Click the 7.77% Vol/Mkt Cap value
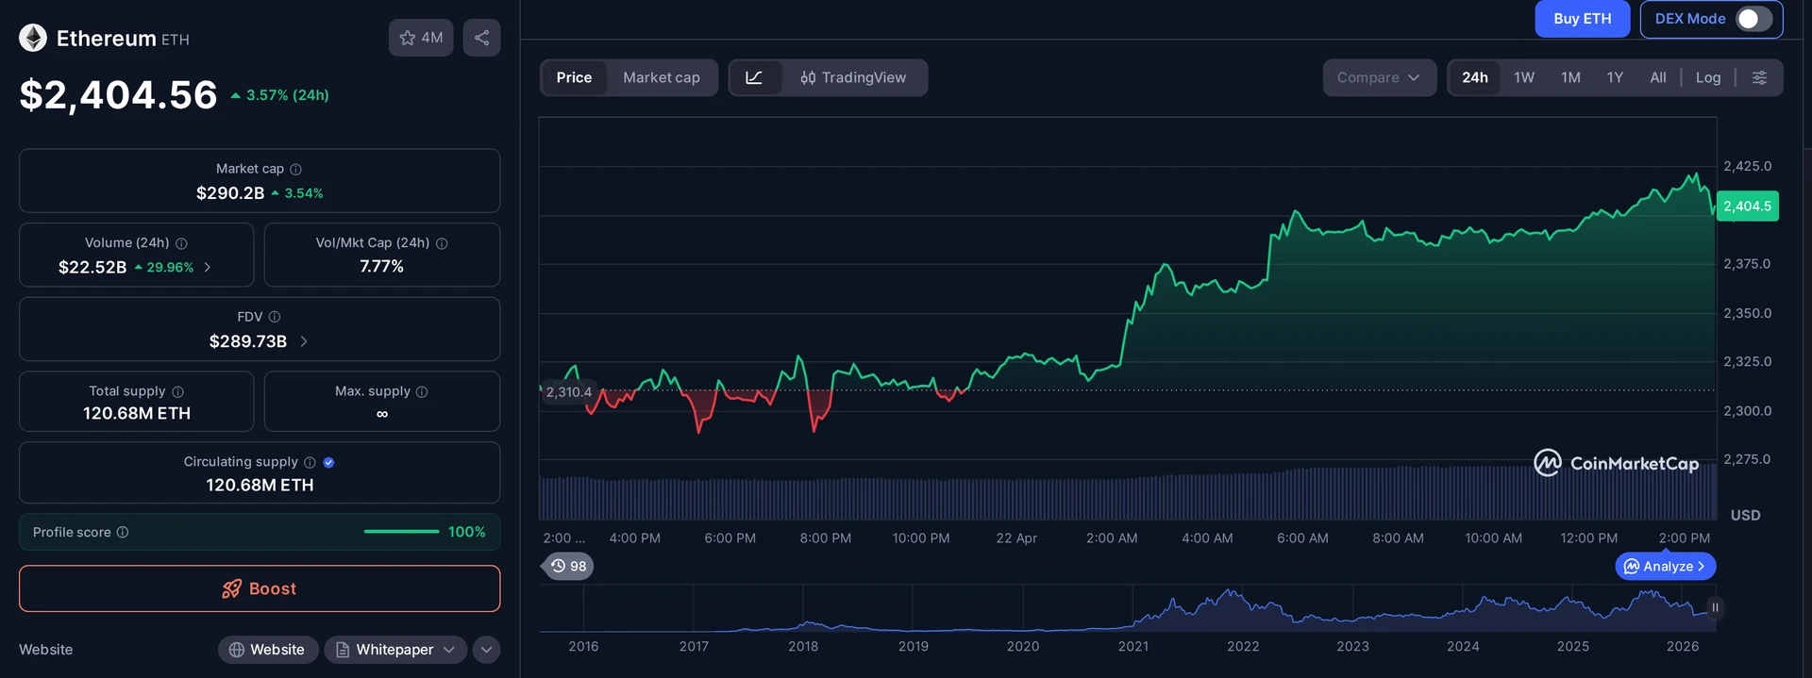Screen dimensions: 1812x678 point(381,267)
